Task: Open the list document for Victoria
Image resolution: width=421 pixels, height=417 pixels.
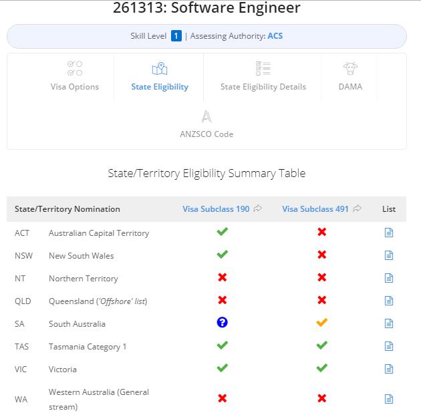Action: (388, 369)
